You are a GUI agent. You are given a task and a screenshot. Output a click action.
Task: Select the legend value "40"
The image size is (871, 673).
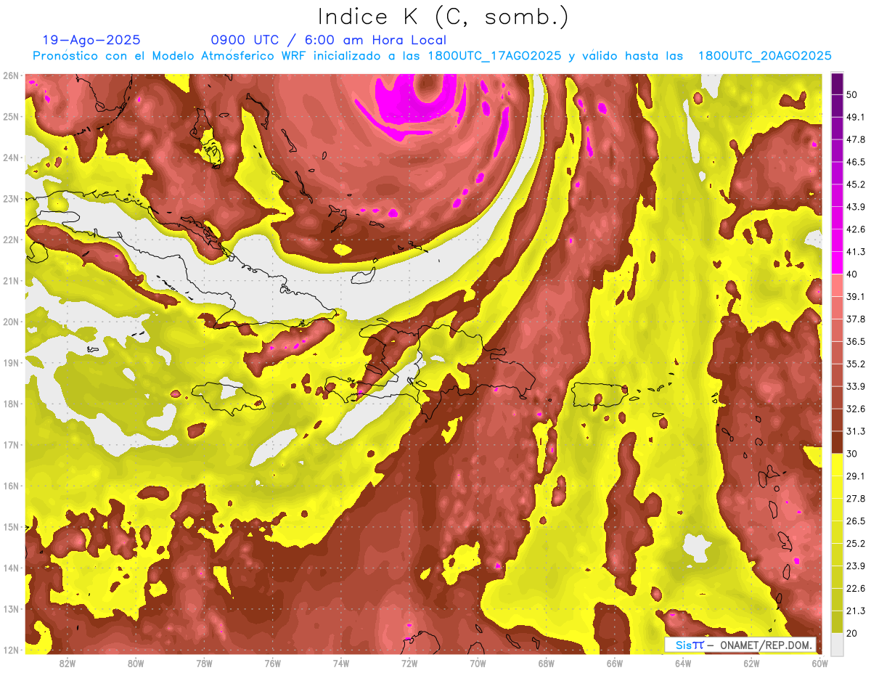[x=854, y=274]
